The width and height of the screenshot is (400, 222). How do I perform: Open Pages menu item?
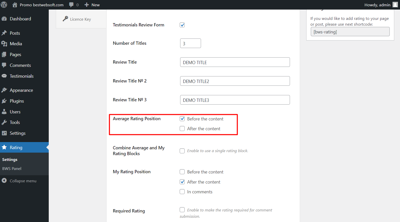[x=24, y=55]
